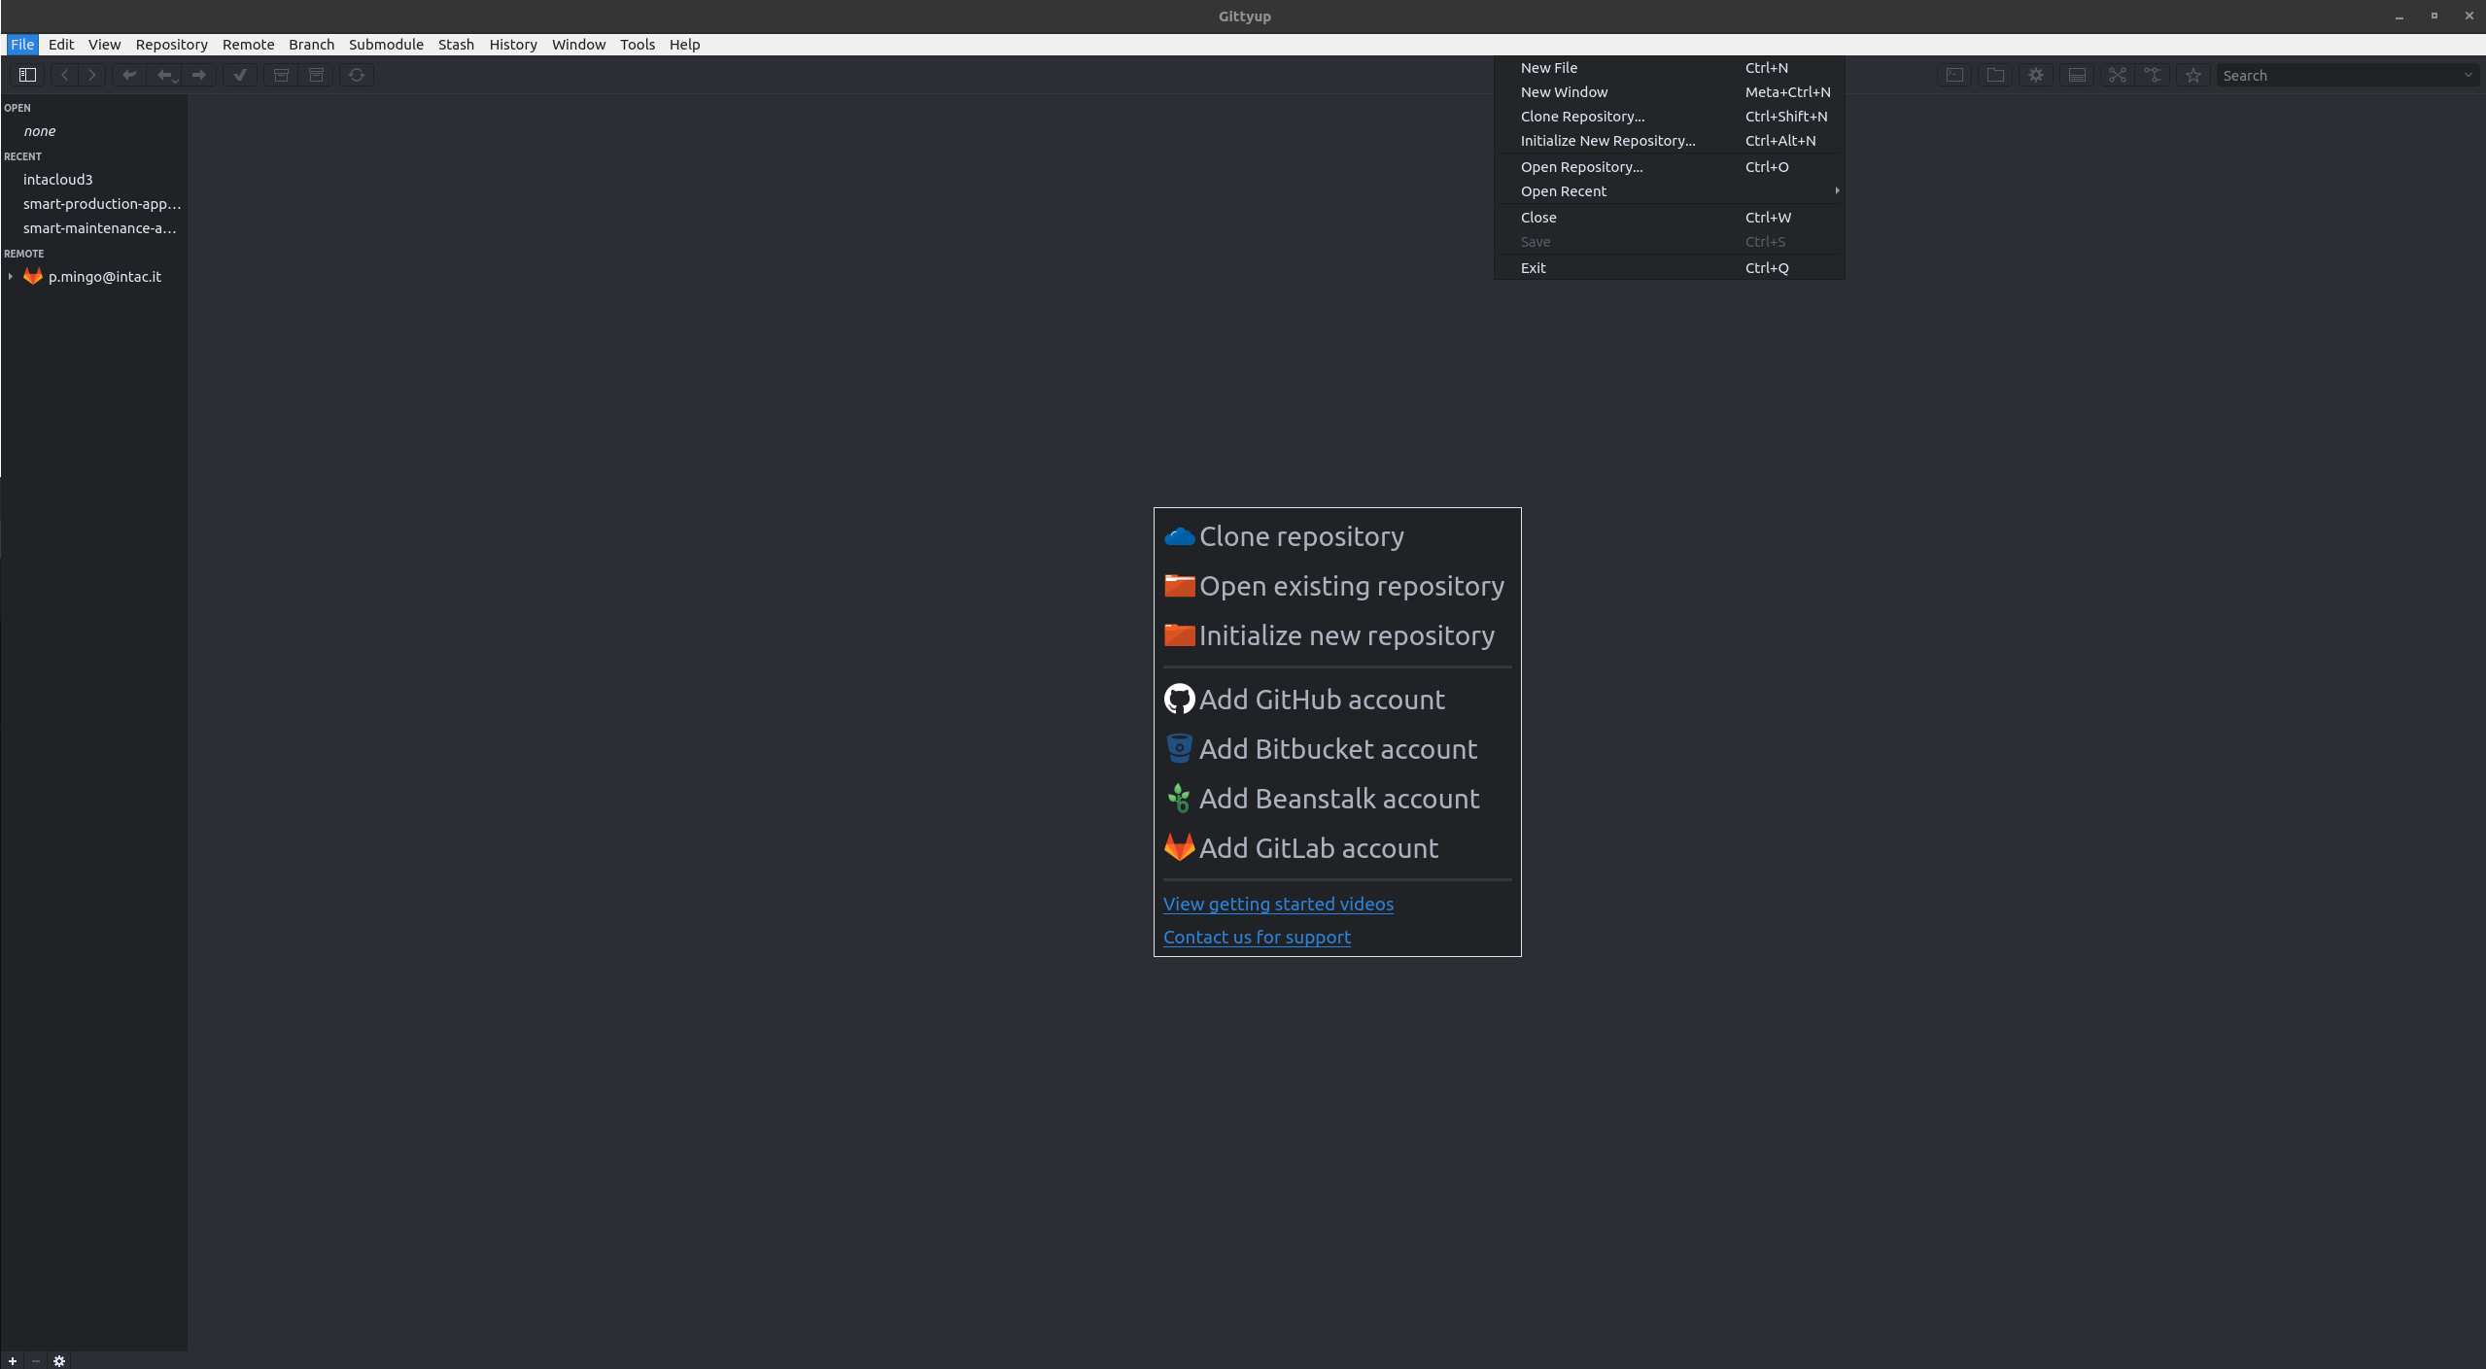Click the push right-arrow toolbar icon
This screenshot has height=1369, width=2486.
click(199, 75)
